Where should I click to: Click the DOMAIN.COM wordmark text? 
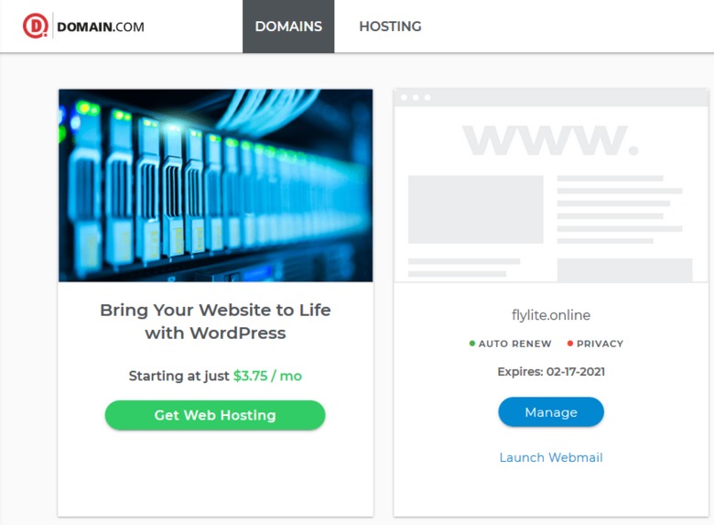[x=101, y=27]
